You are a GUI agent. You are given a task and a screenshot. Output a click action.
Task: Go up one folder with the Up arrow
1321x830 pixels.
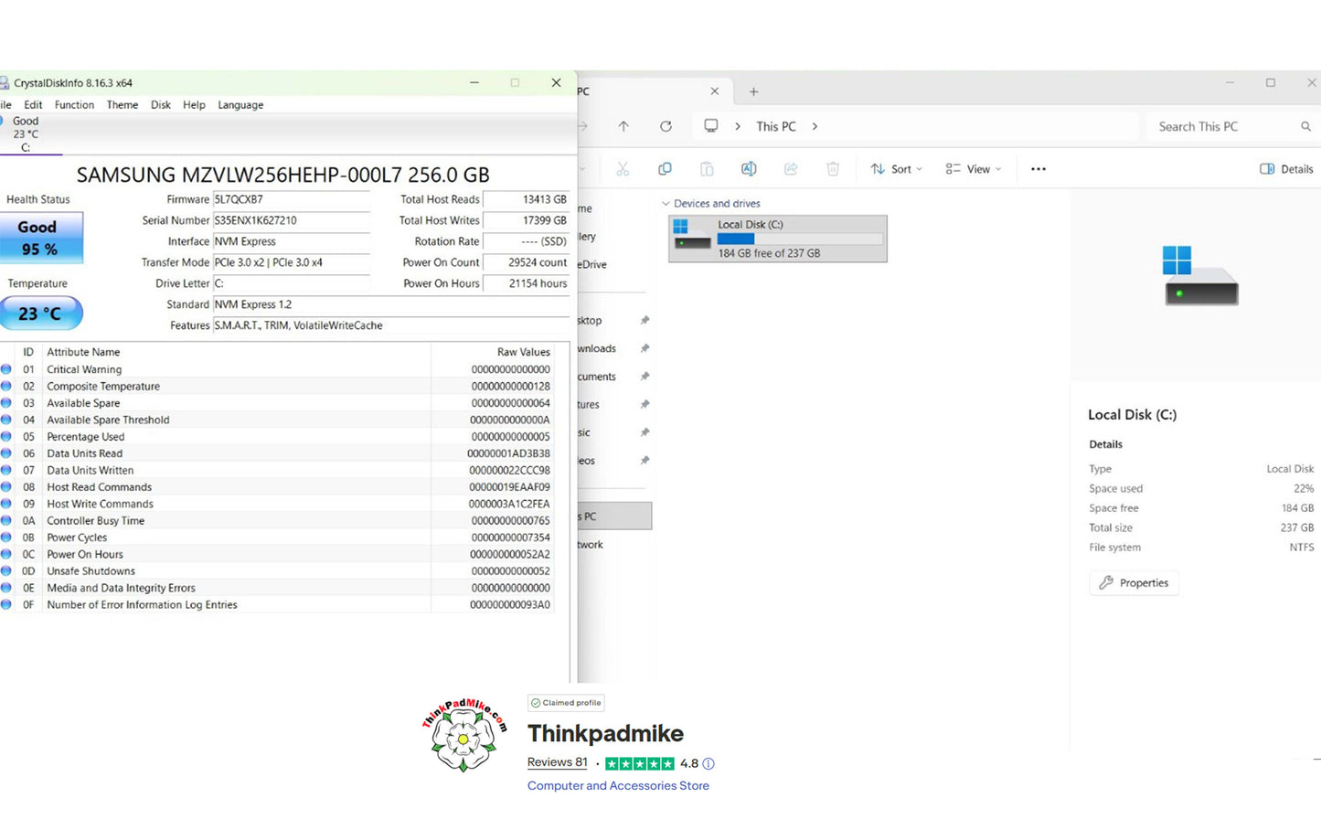(x=623, y=126)
